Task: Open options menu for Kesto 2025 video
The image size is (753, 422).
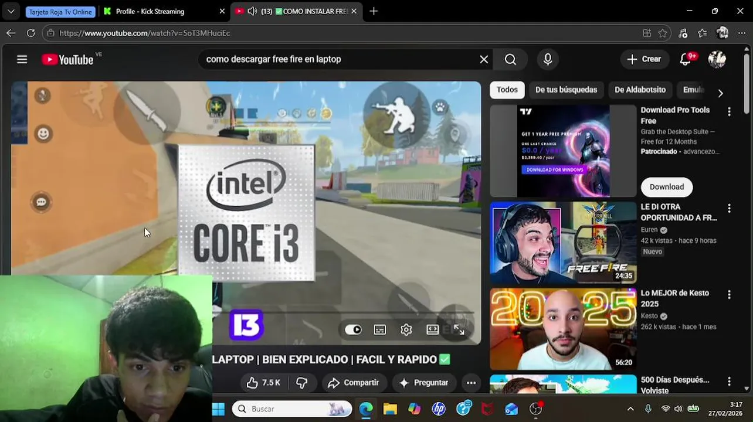Action: point(729,294)
